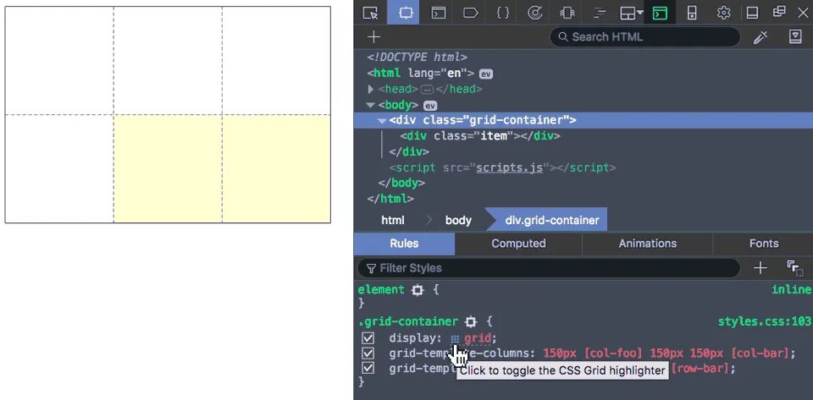Toggle the CSS Grid highlighter icon

[455, 339]
